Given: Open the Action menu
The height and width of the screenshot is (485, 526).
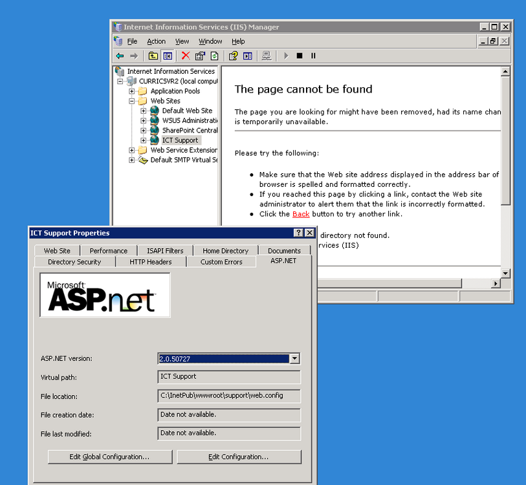Looking at the screenshot, I should [157, 41].
